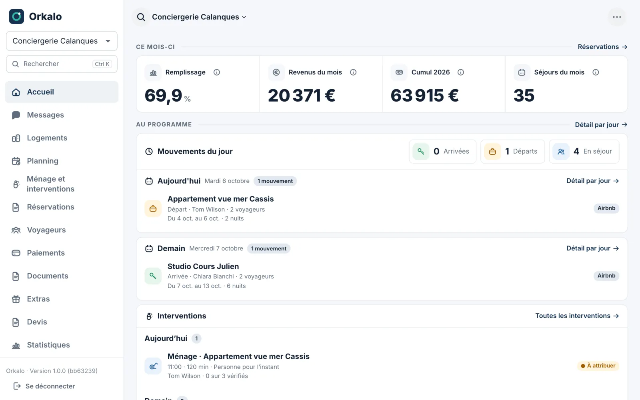Click the banknote icon beside Cumul 2026
This screenshot has width=640, height=400.
(399, 72)
